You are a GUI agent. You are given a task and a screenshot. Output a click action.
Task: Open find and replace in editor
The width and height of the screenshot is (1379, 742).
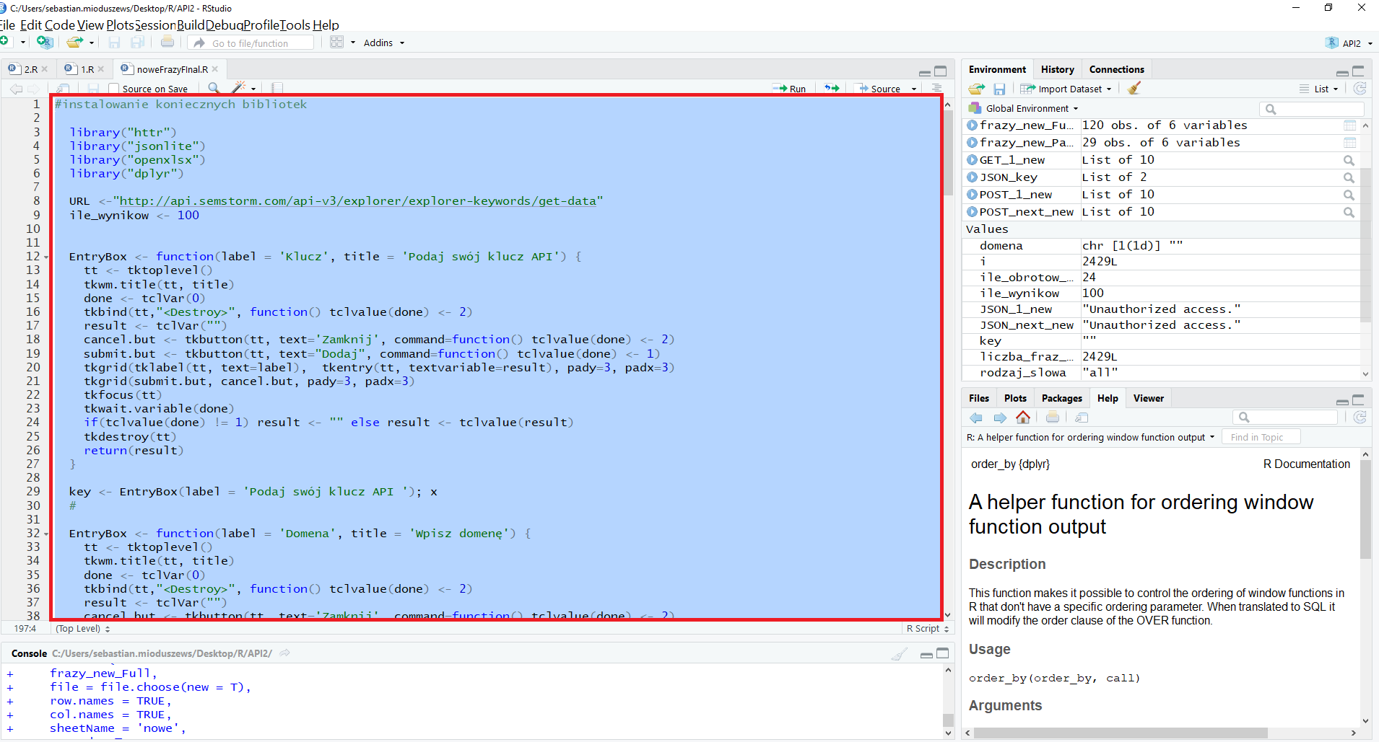pyautogui.click(x=214, y=88)
